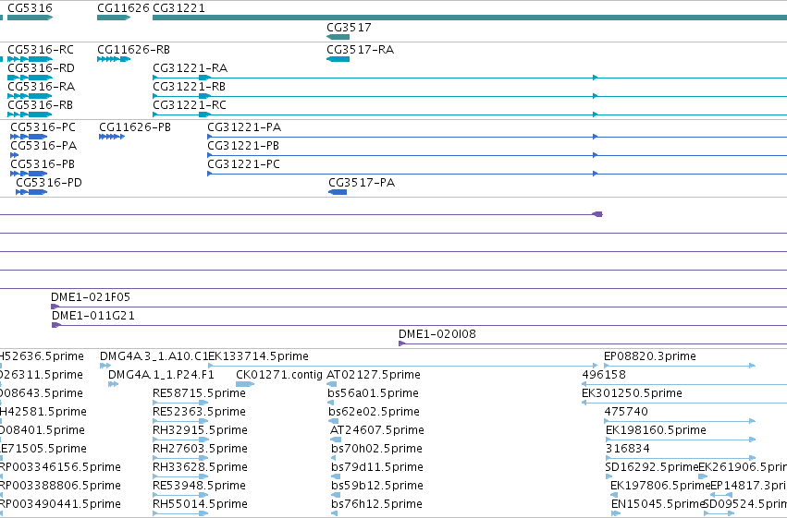This screenshot has width=787, height=518.
Task: Select EST bs62e02.5prime
Action: (374, 412)
